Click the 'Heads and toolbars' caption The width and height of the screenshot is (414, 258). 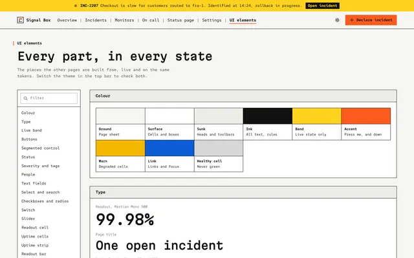(x=215, y=135)
